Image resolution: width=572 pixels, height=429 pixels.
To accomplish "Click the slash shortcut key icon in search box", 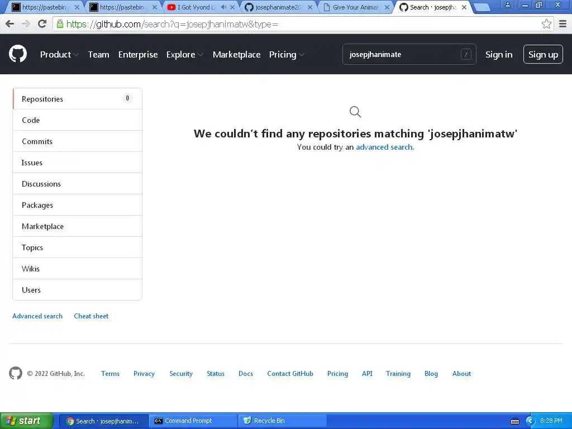I will click(x=466, y=54).
